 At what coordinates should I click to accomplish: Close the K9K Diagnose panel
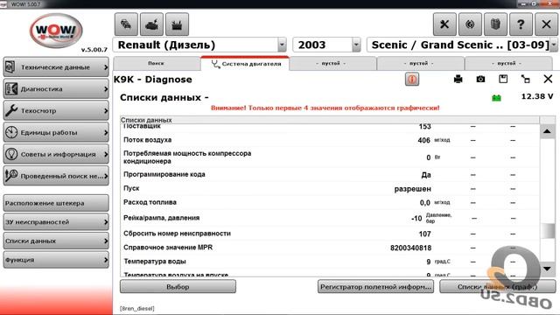(548, 79)
